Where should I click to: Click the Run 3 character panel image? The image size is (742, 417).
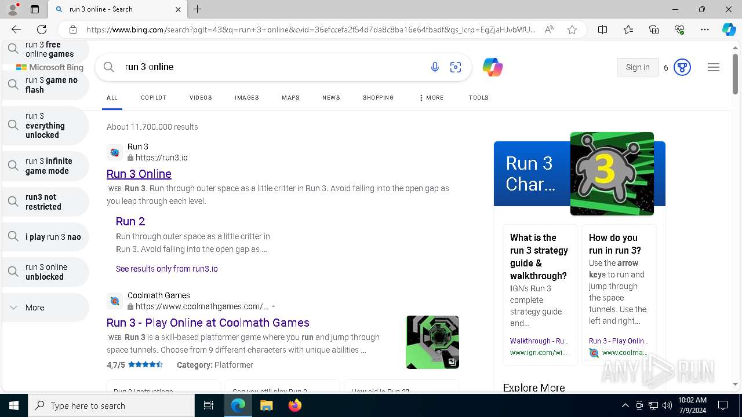612,174
